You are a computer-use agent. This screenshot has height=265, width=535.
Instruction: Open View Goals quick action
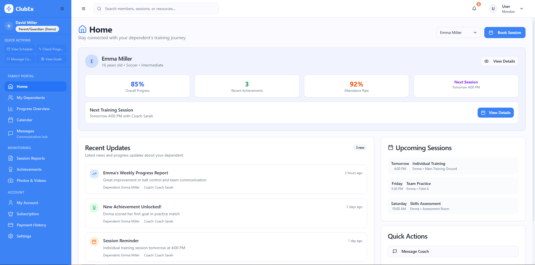[x=51, y=59]
